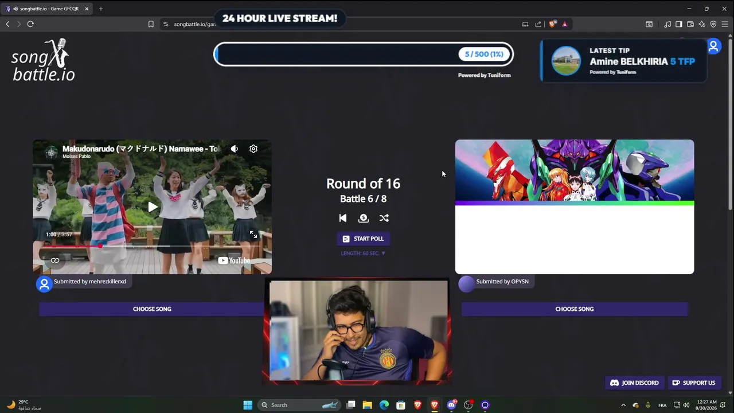Image resolution: width=734 pixels, height=413 pixels.
Task: Open Task View on taskbar
Action: 350,405
